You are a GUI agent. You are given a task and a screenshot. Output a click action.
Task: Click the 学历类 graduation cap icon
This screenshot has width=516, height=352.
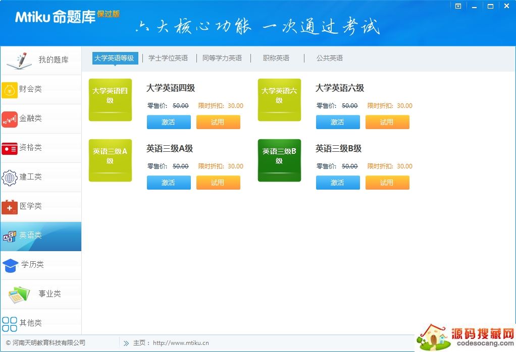[x=11, y=265]
